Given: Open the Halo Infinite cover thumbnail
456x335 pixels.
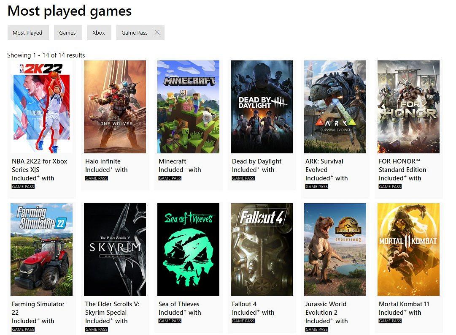Looking at the screenshot, I should click(115, 106).
